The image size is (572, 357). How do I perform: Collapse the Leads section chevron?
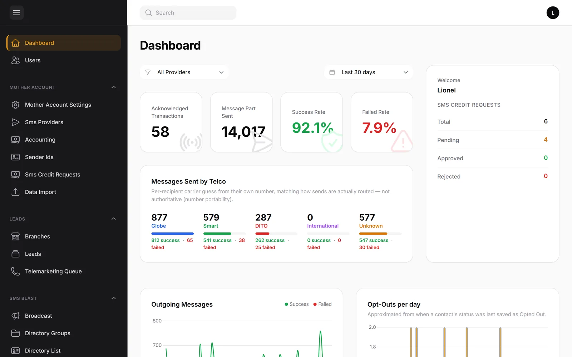point(114,219)
